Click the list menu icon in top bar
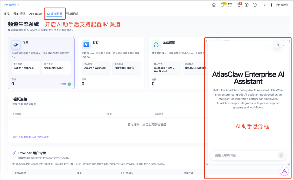This screenshot has width=293, height=180. pyautogui.click(x=230, y=5)
